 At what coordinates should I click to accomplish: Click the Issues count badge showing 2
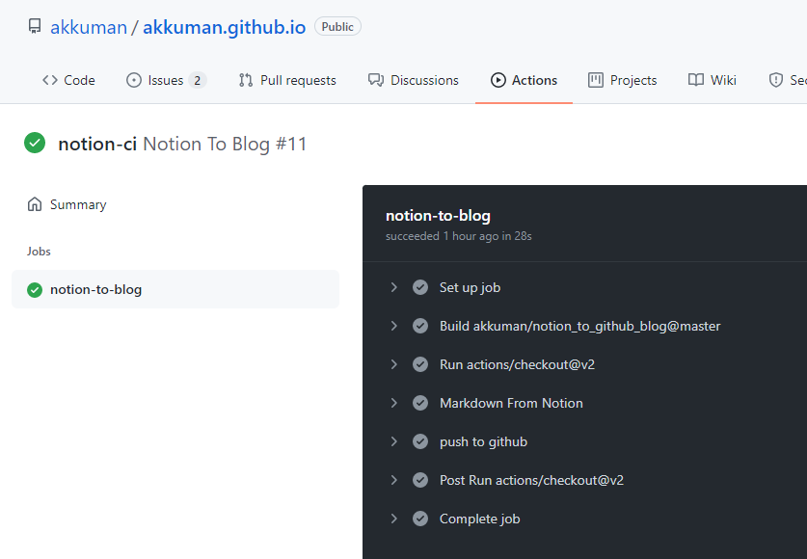(197, 80)
